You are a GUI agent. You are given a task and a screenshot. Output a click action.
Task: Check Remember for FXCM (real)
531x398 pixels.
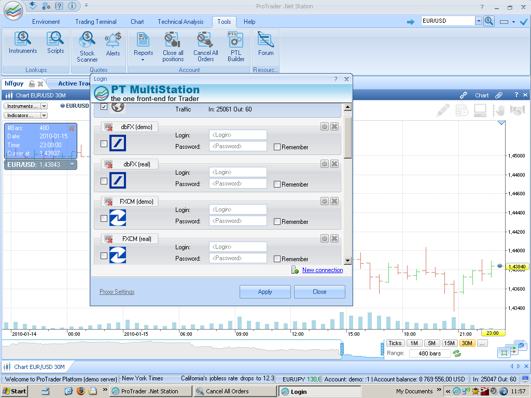click(277, 259)
